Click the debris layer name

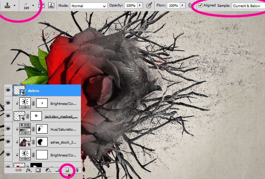point(33,91)
